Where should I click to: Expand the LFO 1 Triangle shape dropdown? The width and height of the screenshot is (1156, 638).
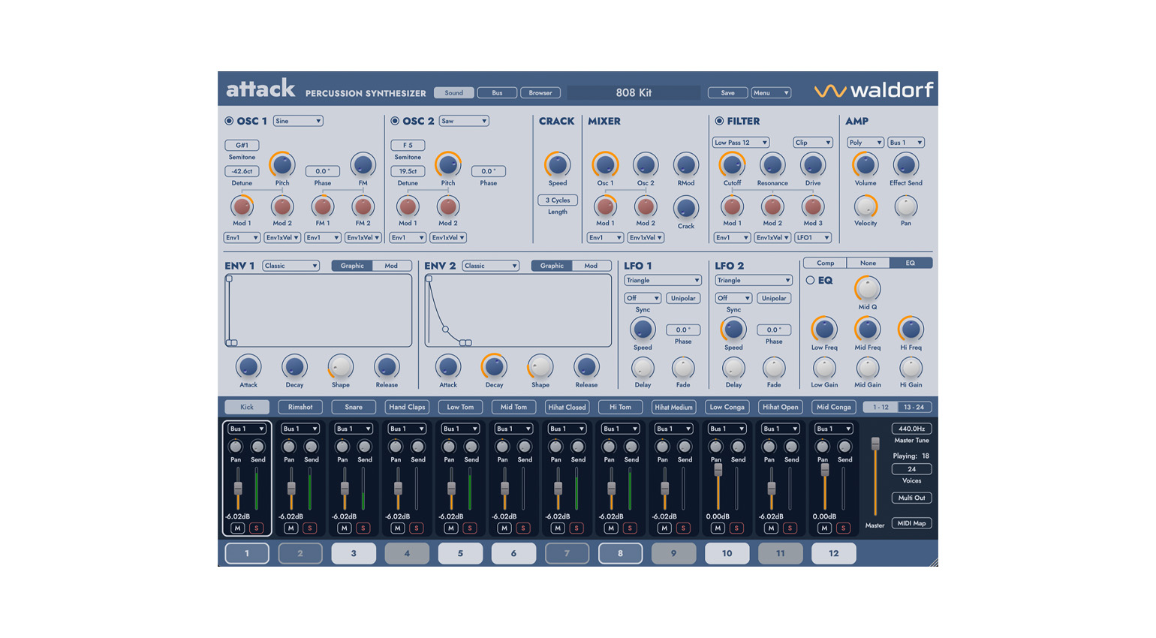click(x=662, y=280)
